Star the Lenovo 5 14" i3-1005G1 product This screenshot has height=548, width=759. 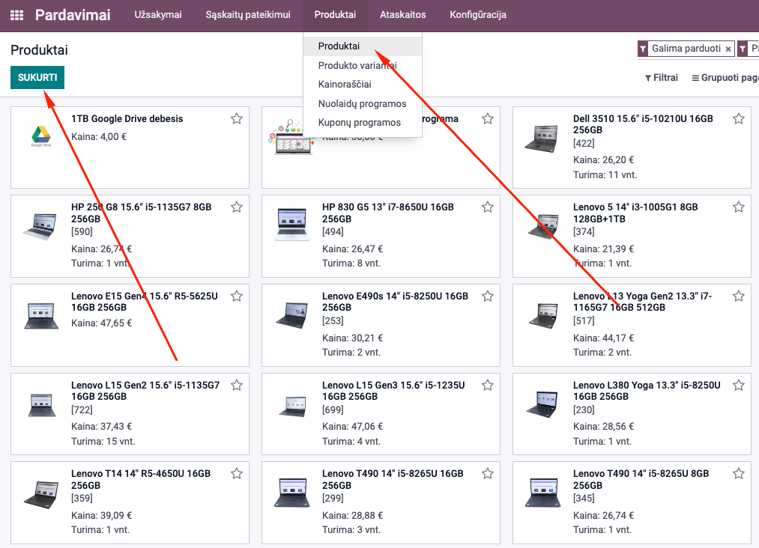[738, 207]
